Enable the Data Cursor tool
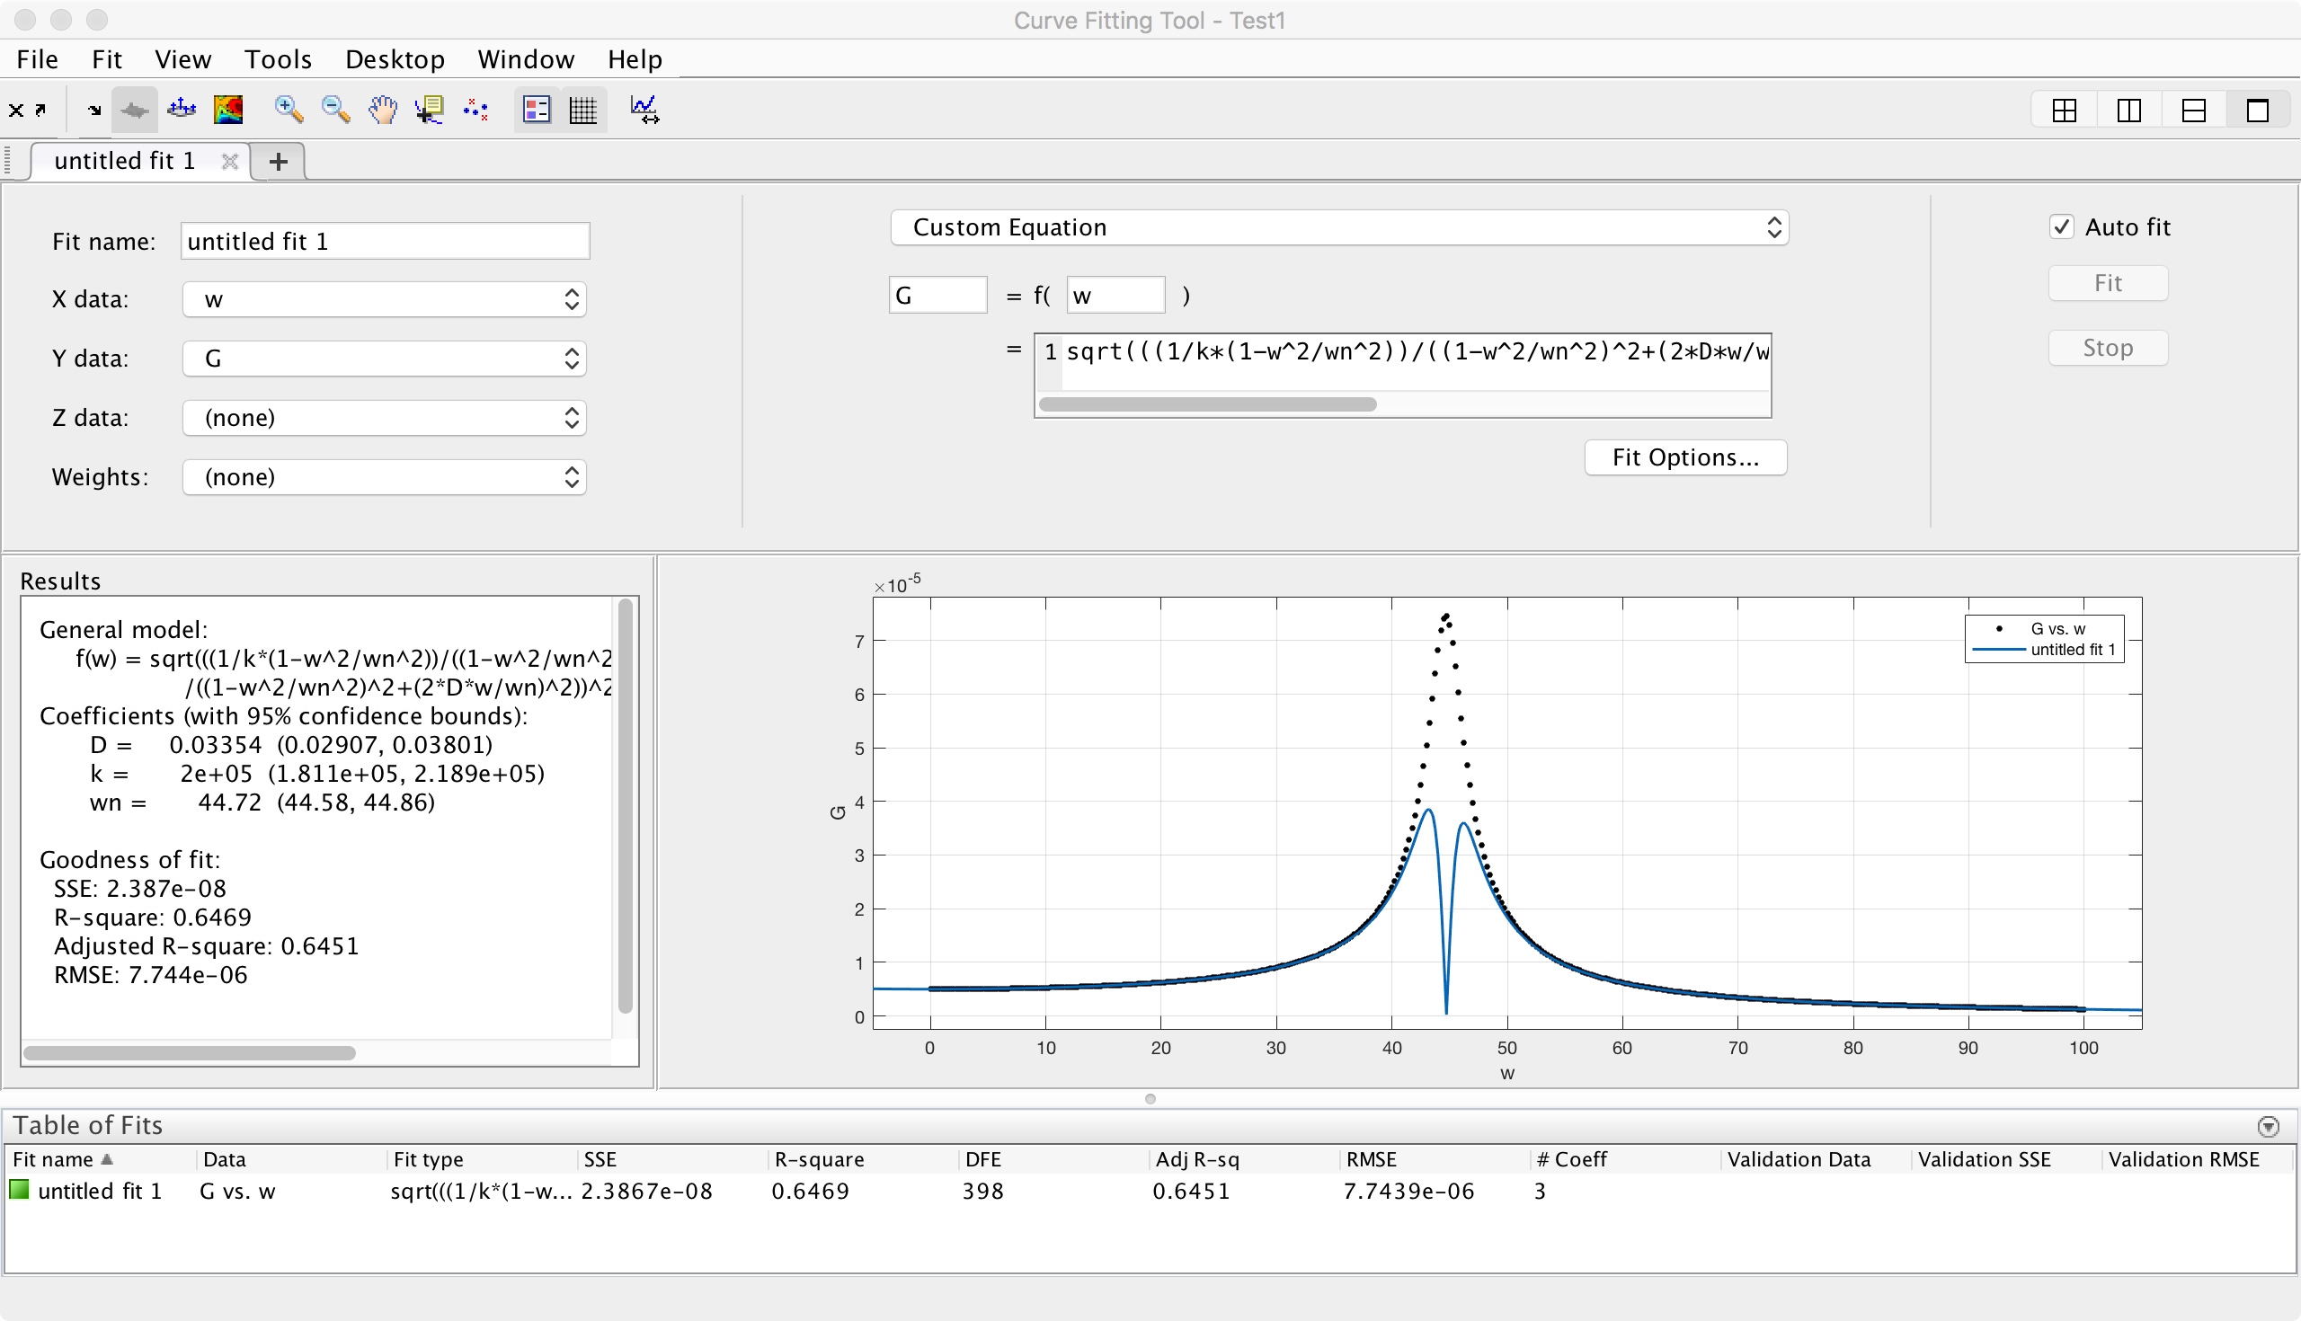 pos(429,110)
